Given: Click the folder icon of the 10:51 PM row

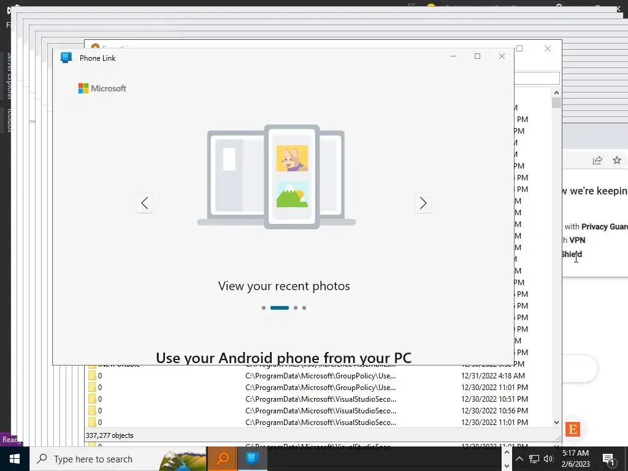Looking at the screenshot, I should [92, 399].
